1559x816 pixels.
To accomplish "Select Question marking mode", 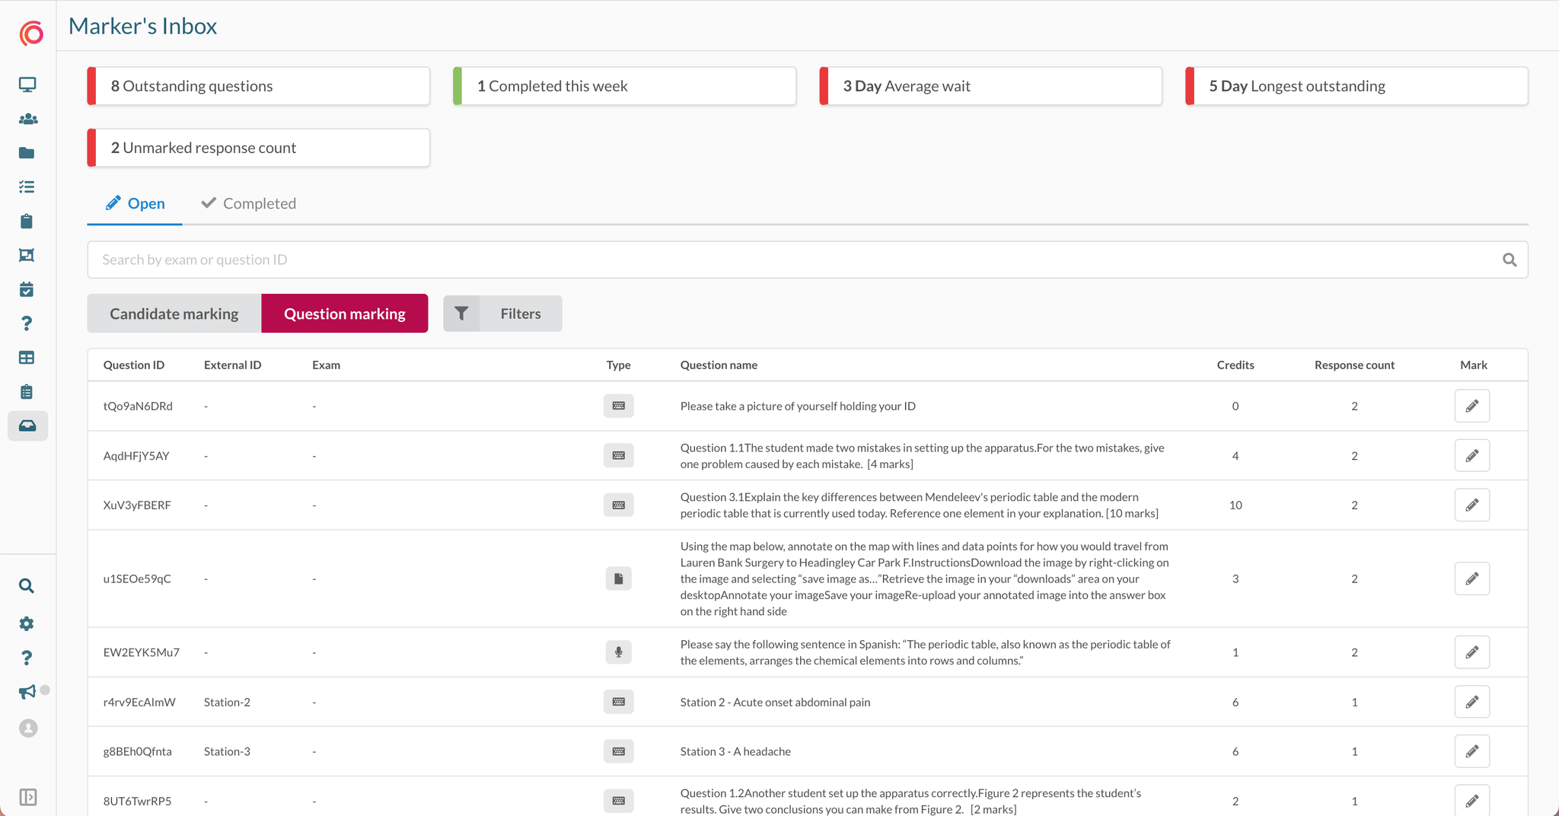I will coord(344,314).
